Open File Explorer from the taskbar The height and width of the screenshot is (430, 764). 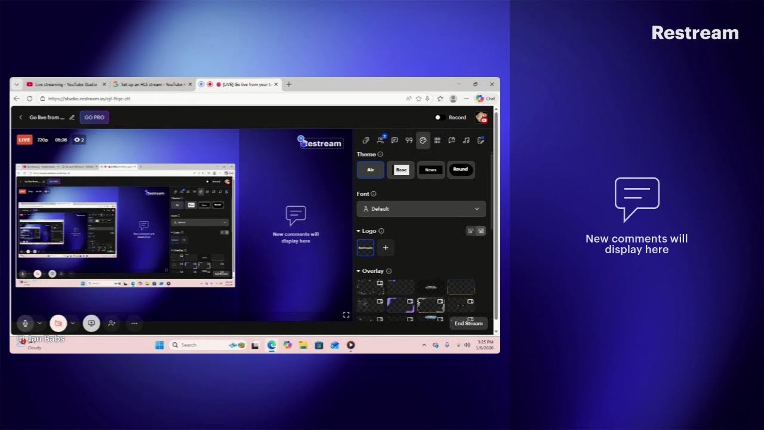pos(303,345)
